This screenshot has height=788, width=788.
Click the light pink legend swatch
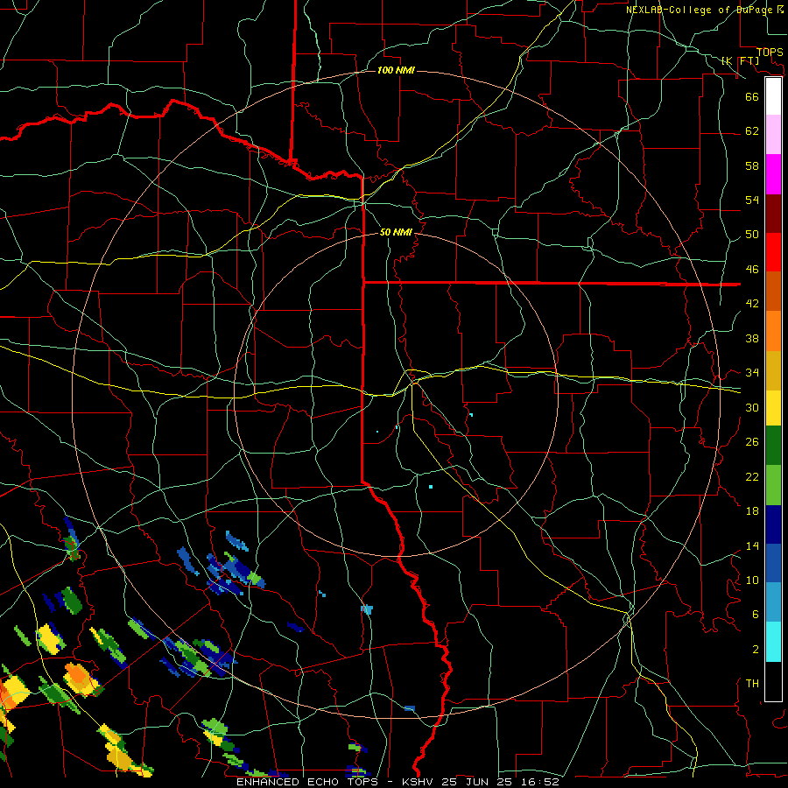773,135
